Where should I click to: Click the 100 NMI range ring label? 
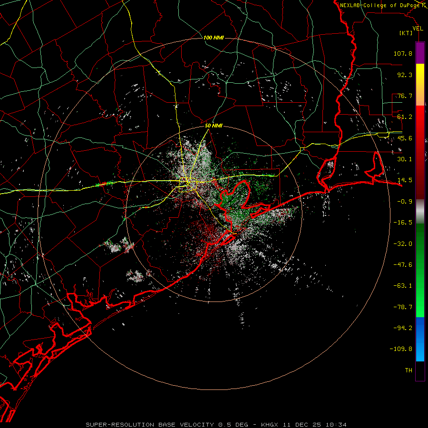point(214,38)
